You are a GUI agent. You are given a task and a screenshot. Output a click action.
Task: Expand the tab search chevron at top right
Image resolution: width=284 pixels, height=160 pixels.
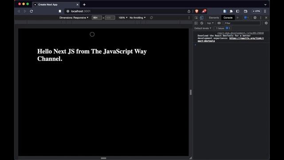[265, 4]
